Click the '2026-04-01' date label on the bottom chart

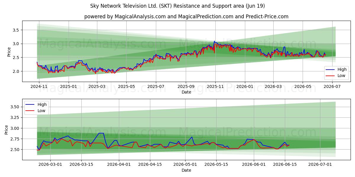point(119,165)
